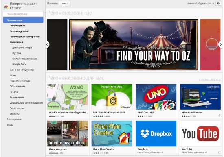Image resolution: width=224 pixels, height=157 pixels.
Task: Open the Рекомендовано section
Action: coord(19,31)
